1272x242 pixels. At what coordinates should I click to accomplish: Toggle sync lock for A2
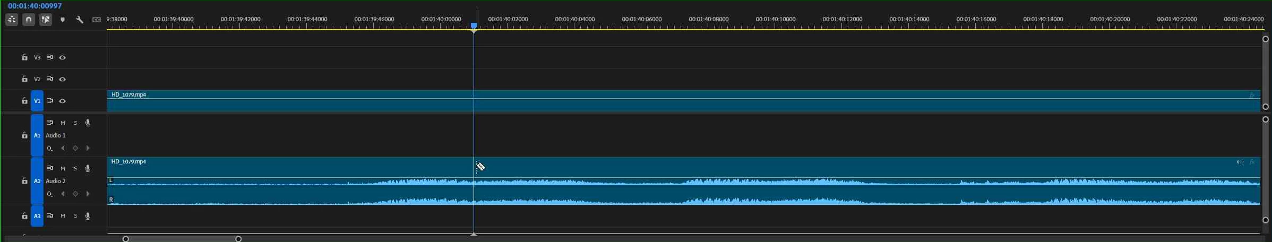pos(50,168)
